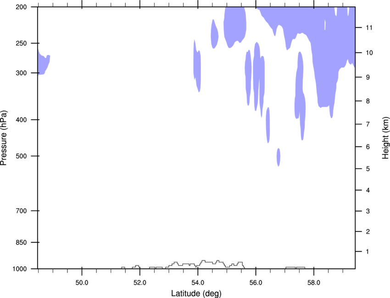Pick the 1 km height label
This screenshot has height=298, width=390.
[x=368, y=252]
